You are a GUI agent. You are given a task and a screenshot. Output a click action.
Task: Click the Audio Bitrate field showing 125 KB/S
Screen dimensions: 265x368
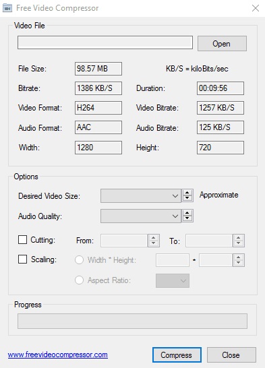click(220, 127)
